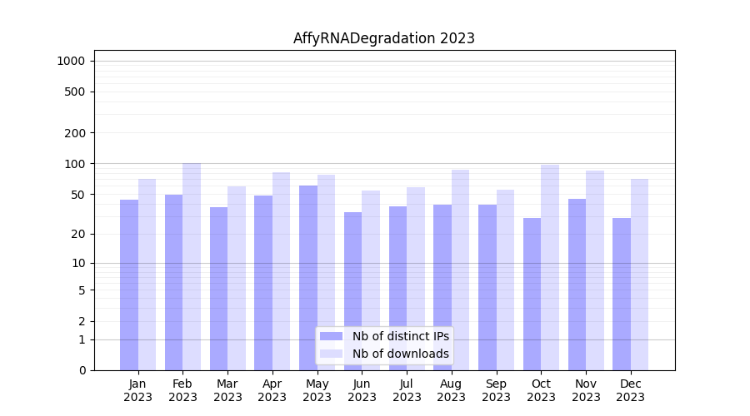Click the 'Dec 2023' x-axis label
Screen dimensions: 750x416
pos(631,390)
